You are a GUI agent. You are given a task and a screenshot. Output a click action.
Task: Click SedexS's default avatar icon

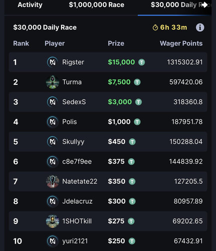click(x=52, y=102)
